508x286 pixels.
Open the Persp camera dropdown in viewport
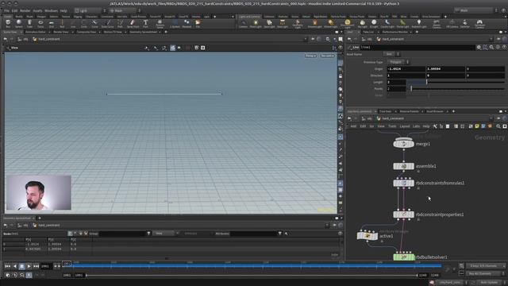(310, 56)
